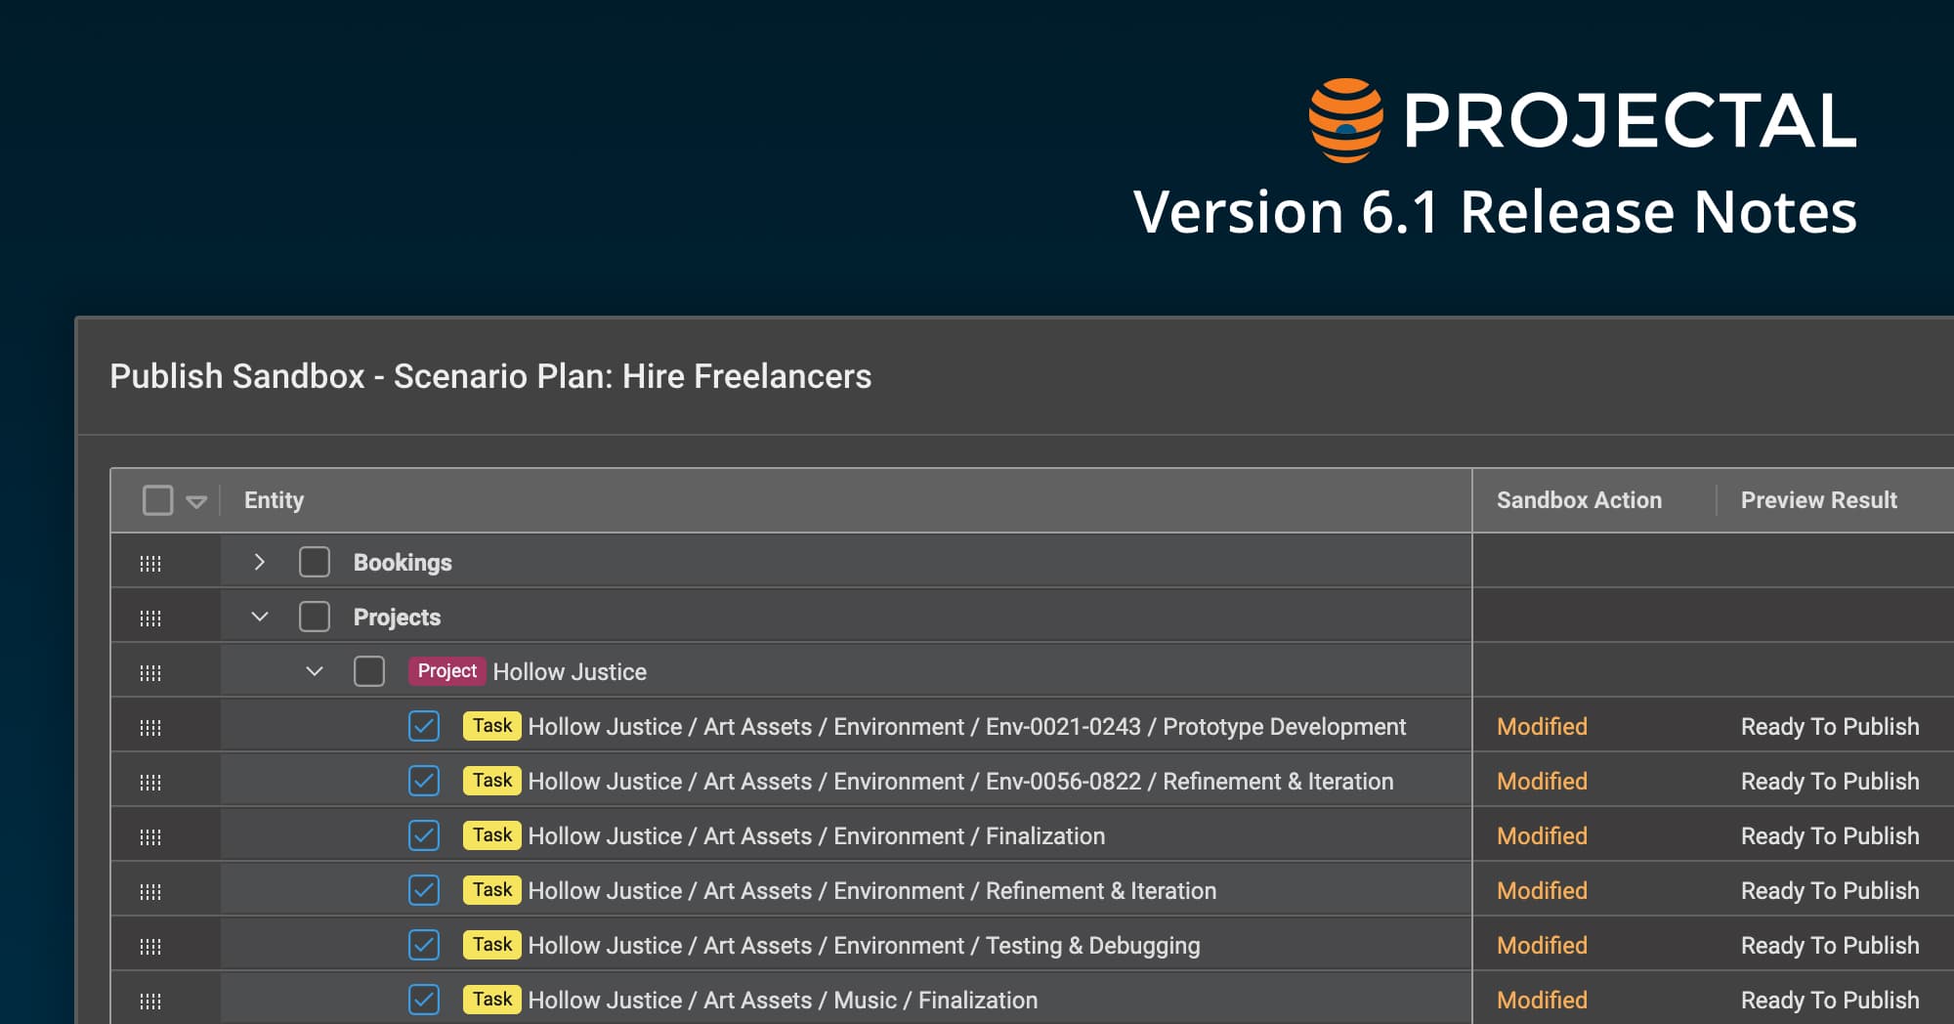Click Task tag on Testing & Debugging row
1954x1024 pixels.
tap(491, 945)
